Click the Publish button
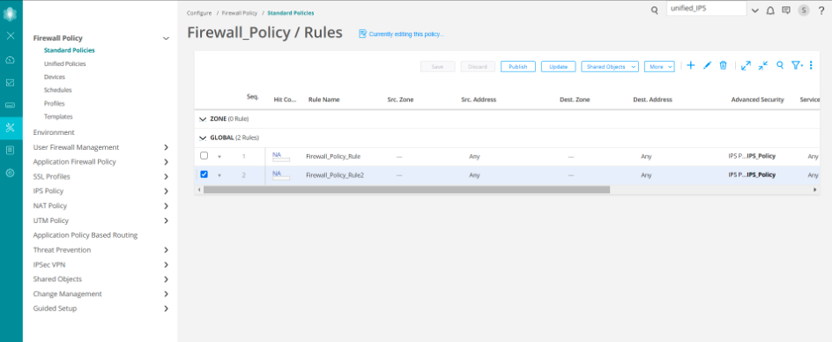Viewport: 832px width, 342px height. pos(518,66)
